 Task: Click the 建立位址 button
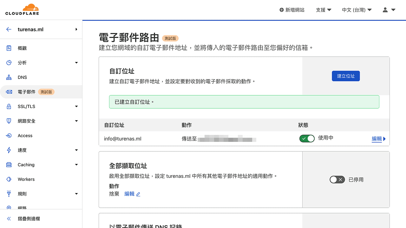pyautogui.click(x=346, y=76)
